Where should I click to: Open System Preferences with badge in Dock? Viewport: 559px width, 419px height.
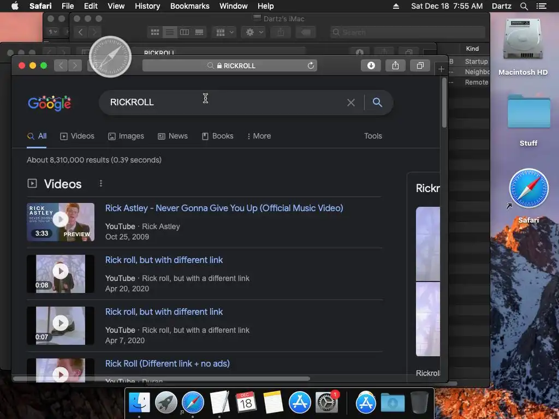326,403
